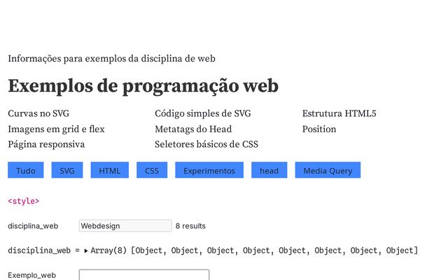The image size is (448, 280).
Task: Focus the Exemplo_web input field
Action: (x=143, y=275)
